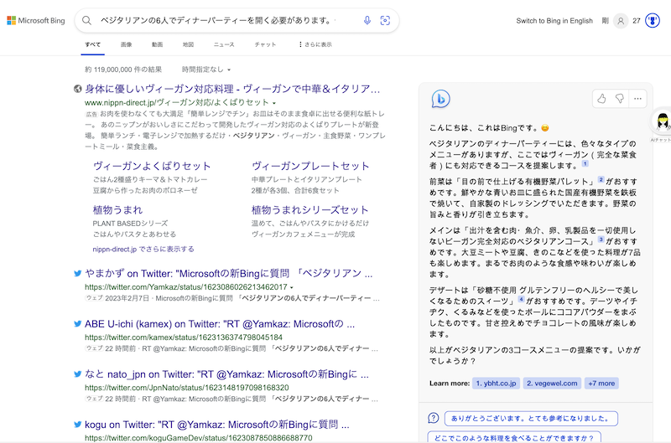Switch to the 画像 tab

point(127,44)
